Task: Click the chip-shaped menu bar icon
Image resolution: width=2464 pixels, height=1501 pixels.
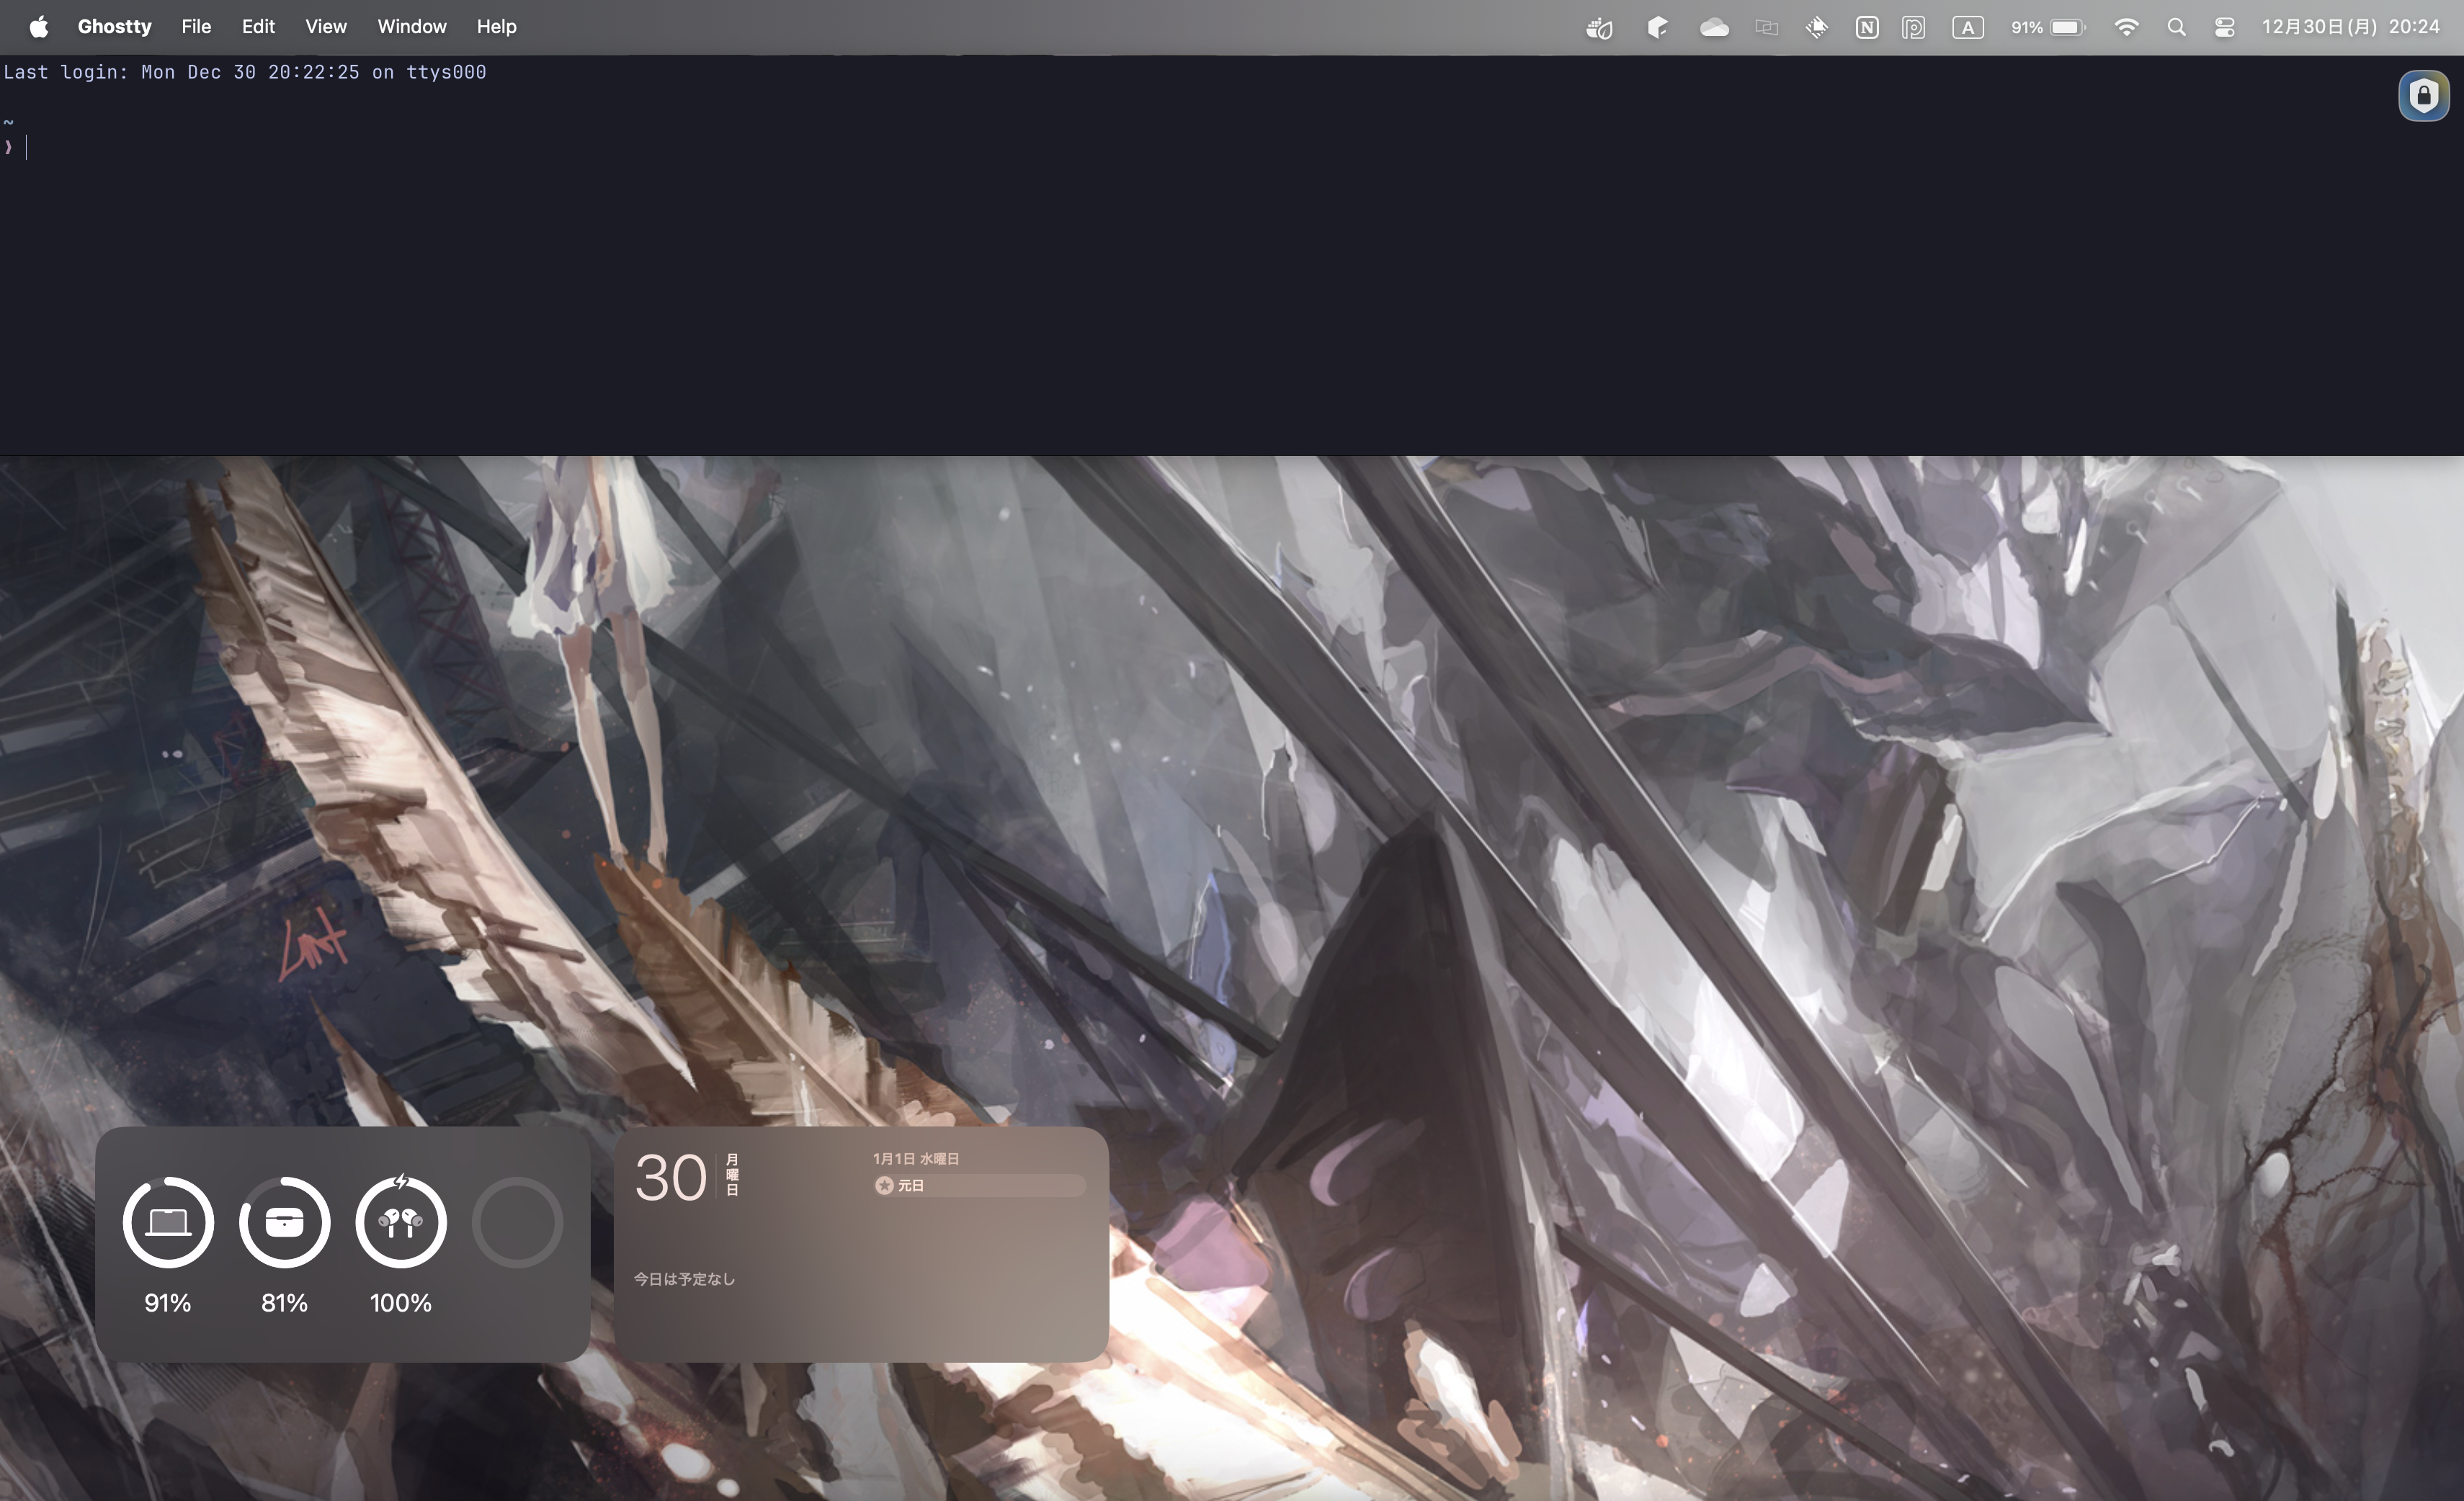Action: (x=1817, y=28)
